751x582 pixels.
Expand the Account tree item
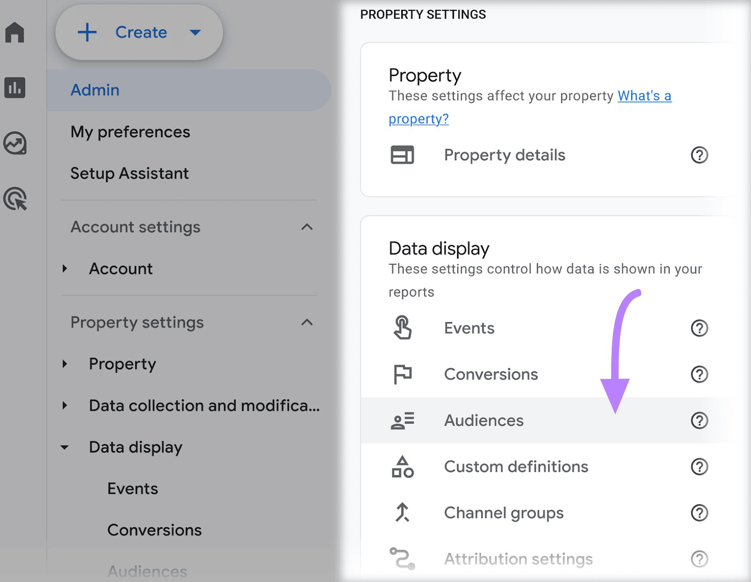pyautogui.click(x=64, y=268)
